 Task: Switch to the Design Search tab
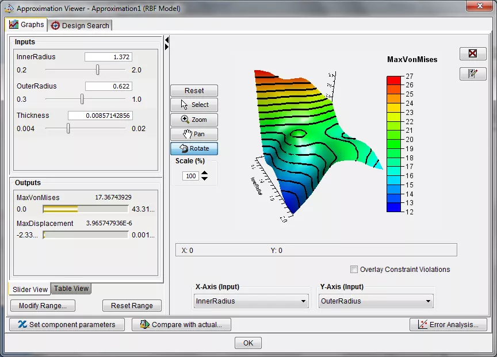(79, 25)
